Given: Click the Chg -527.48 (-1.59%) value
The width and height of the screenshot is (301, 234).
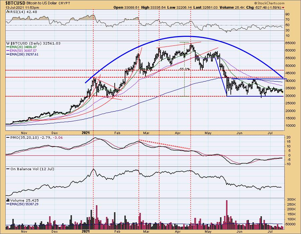Looking at the screenshot, I should click(264, 7).
